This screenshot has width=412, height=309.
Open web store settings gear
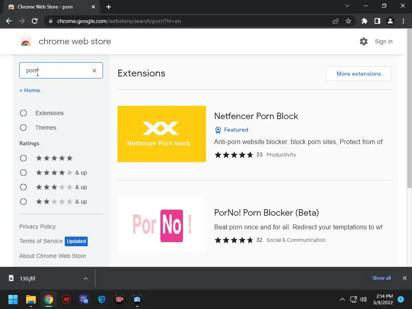(x=364, y=41)
